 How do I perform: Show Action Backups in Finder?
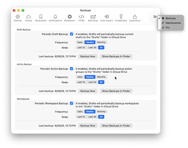[116, 91]
